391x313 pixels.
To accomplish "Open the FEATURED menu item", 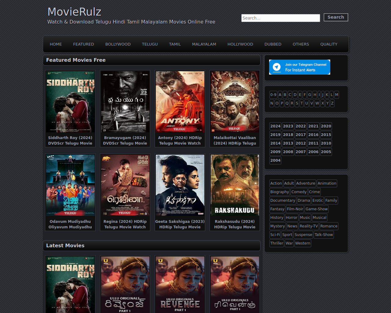I will (x=83, y=44).
